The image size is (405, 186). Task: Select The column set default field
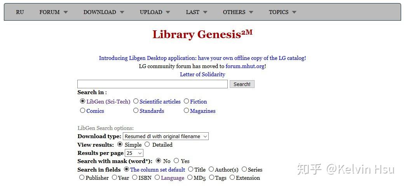click(x=126, y=169)
